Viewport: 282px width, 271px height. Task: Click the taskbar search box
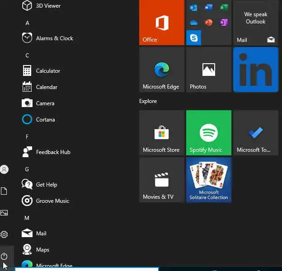point(87,269)
